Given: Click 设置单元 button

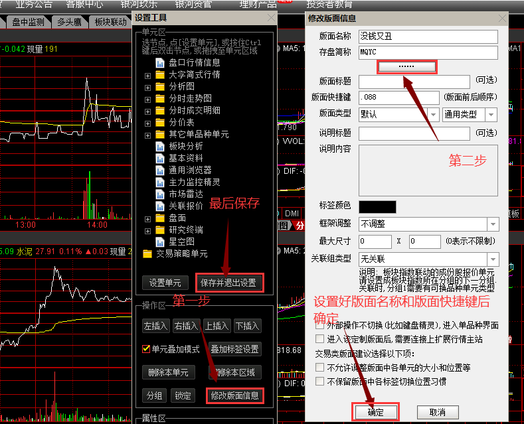Looking at the screenshot, I should click(165, 283).
